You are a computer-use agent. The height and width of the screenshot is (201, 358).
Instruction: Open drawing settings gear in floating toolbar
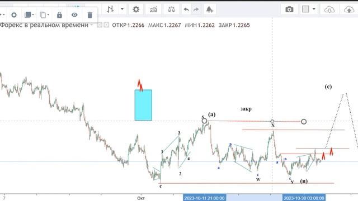[14, 15]
